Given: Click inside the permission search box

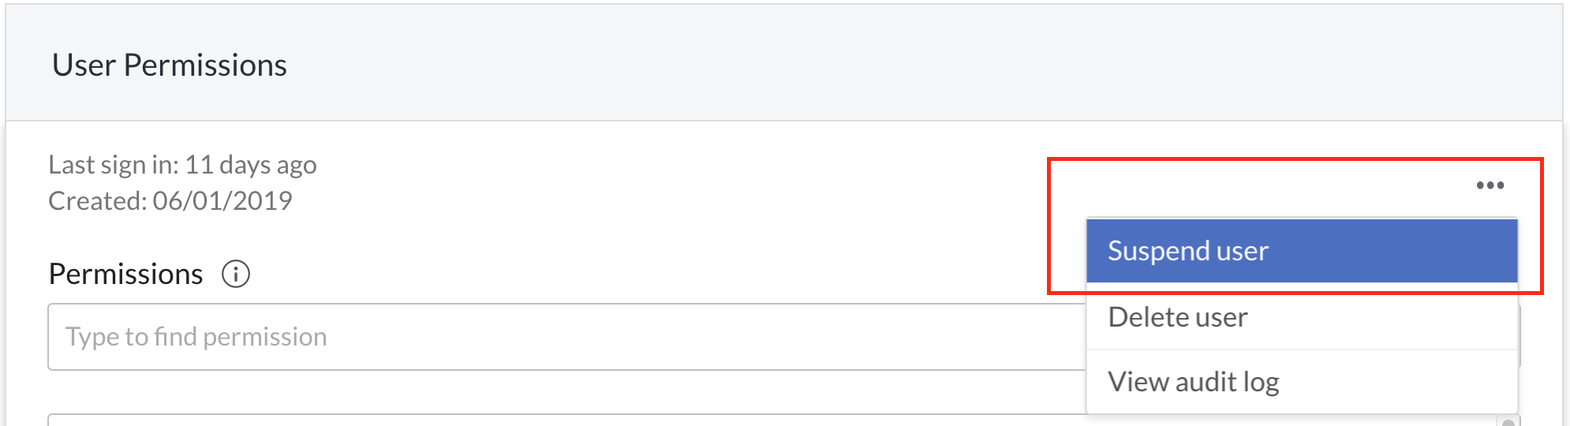Looking at the screenshot, I should 566,337.
